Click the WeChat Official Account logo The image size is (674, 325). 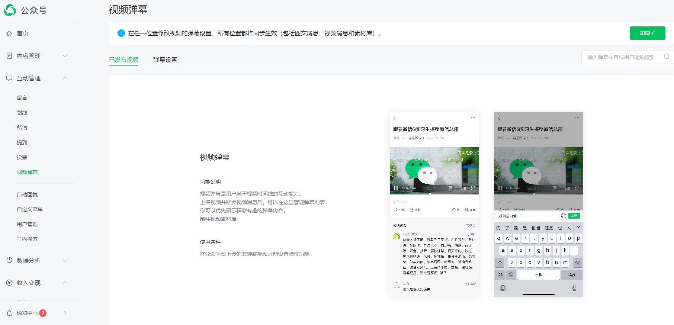click(x=10, y=10)
